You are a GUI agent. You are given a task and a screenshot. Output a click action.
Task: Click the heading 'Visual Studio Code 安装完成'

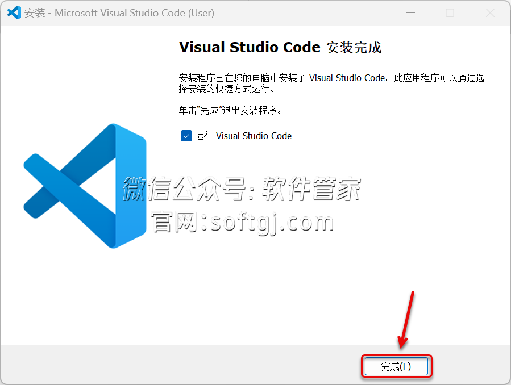[280, 48]
